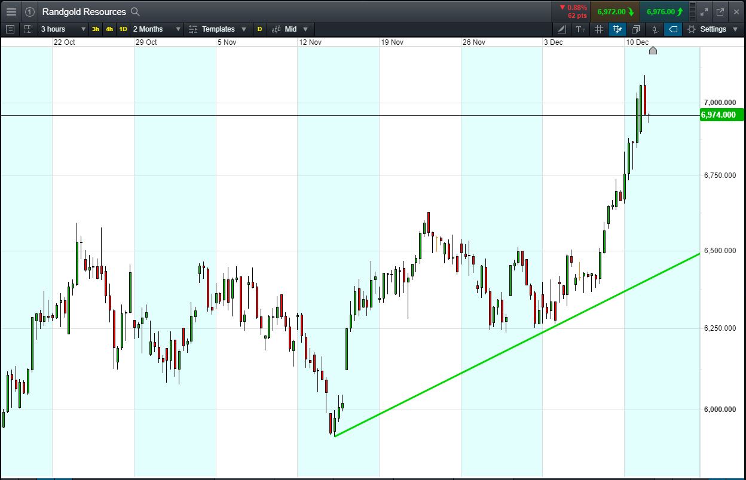Click the 0.88% 62 pts change readout

click(x=573, y=11)
